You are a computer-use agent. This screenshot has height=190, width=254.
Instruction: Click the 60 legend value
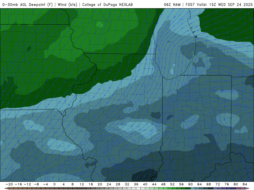190,184
